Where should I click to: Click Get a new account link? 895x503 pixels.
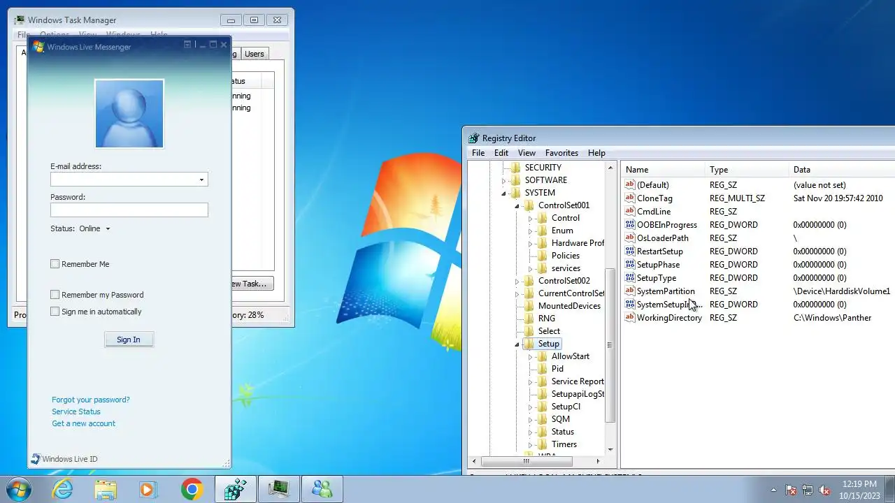(83, 423)
